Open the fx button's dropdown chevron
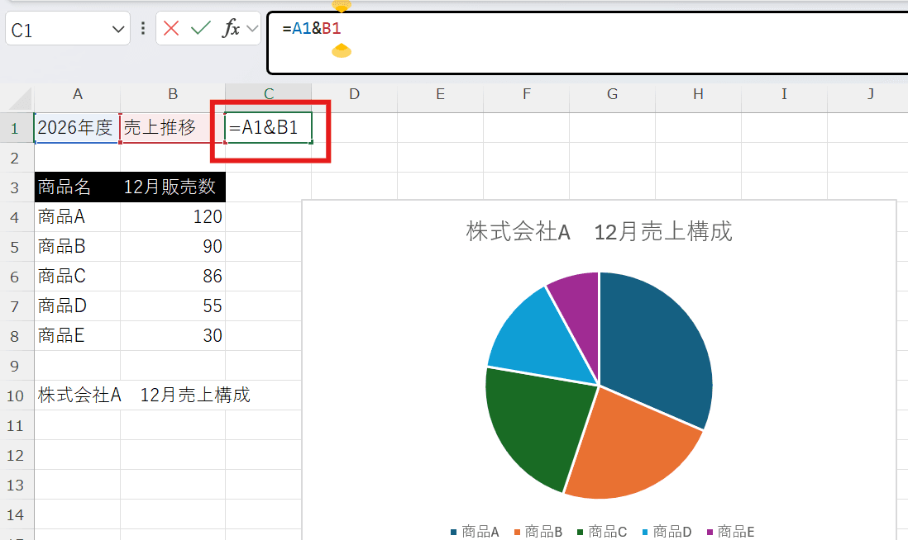This screenshot has width=908, height=540. (x=251, y=27)
